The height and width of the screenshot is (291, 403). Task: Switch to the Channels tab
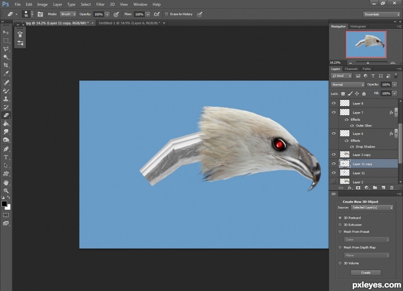[351, 69]
